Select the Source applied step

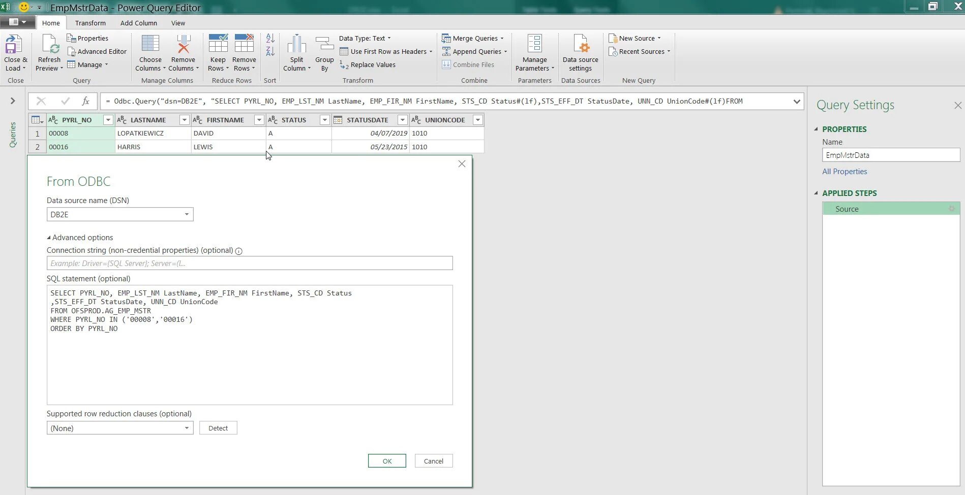(891, 209)
